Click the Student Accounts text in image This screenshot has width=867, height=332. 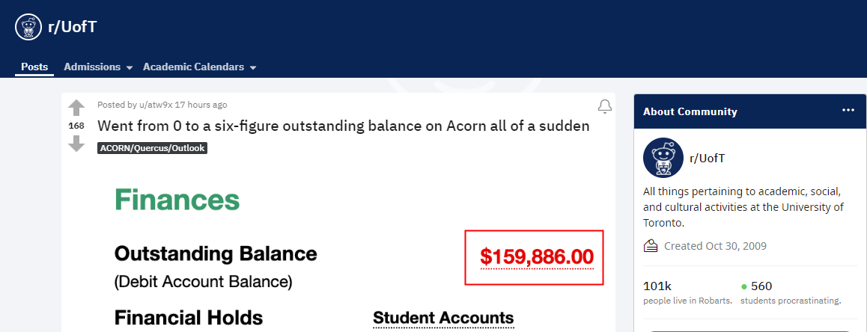(x=443, y=319)
